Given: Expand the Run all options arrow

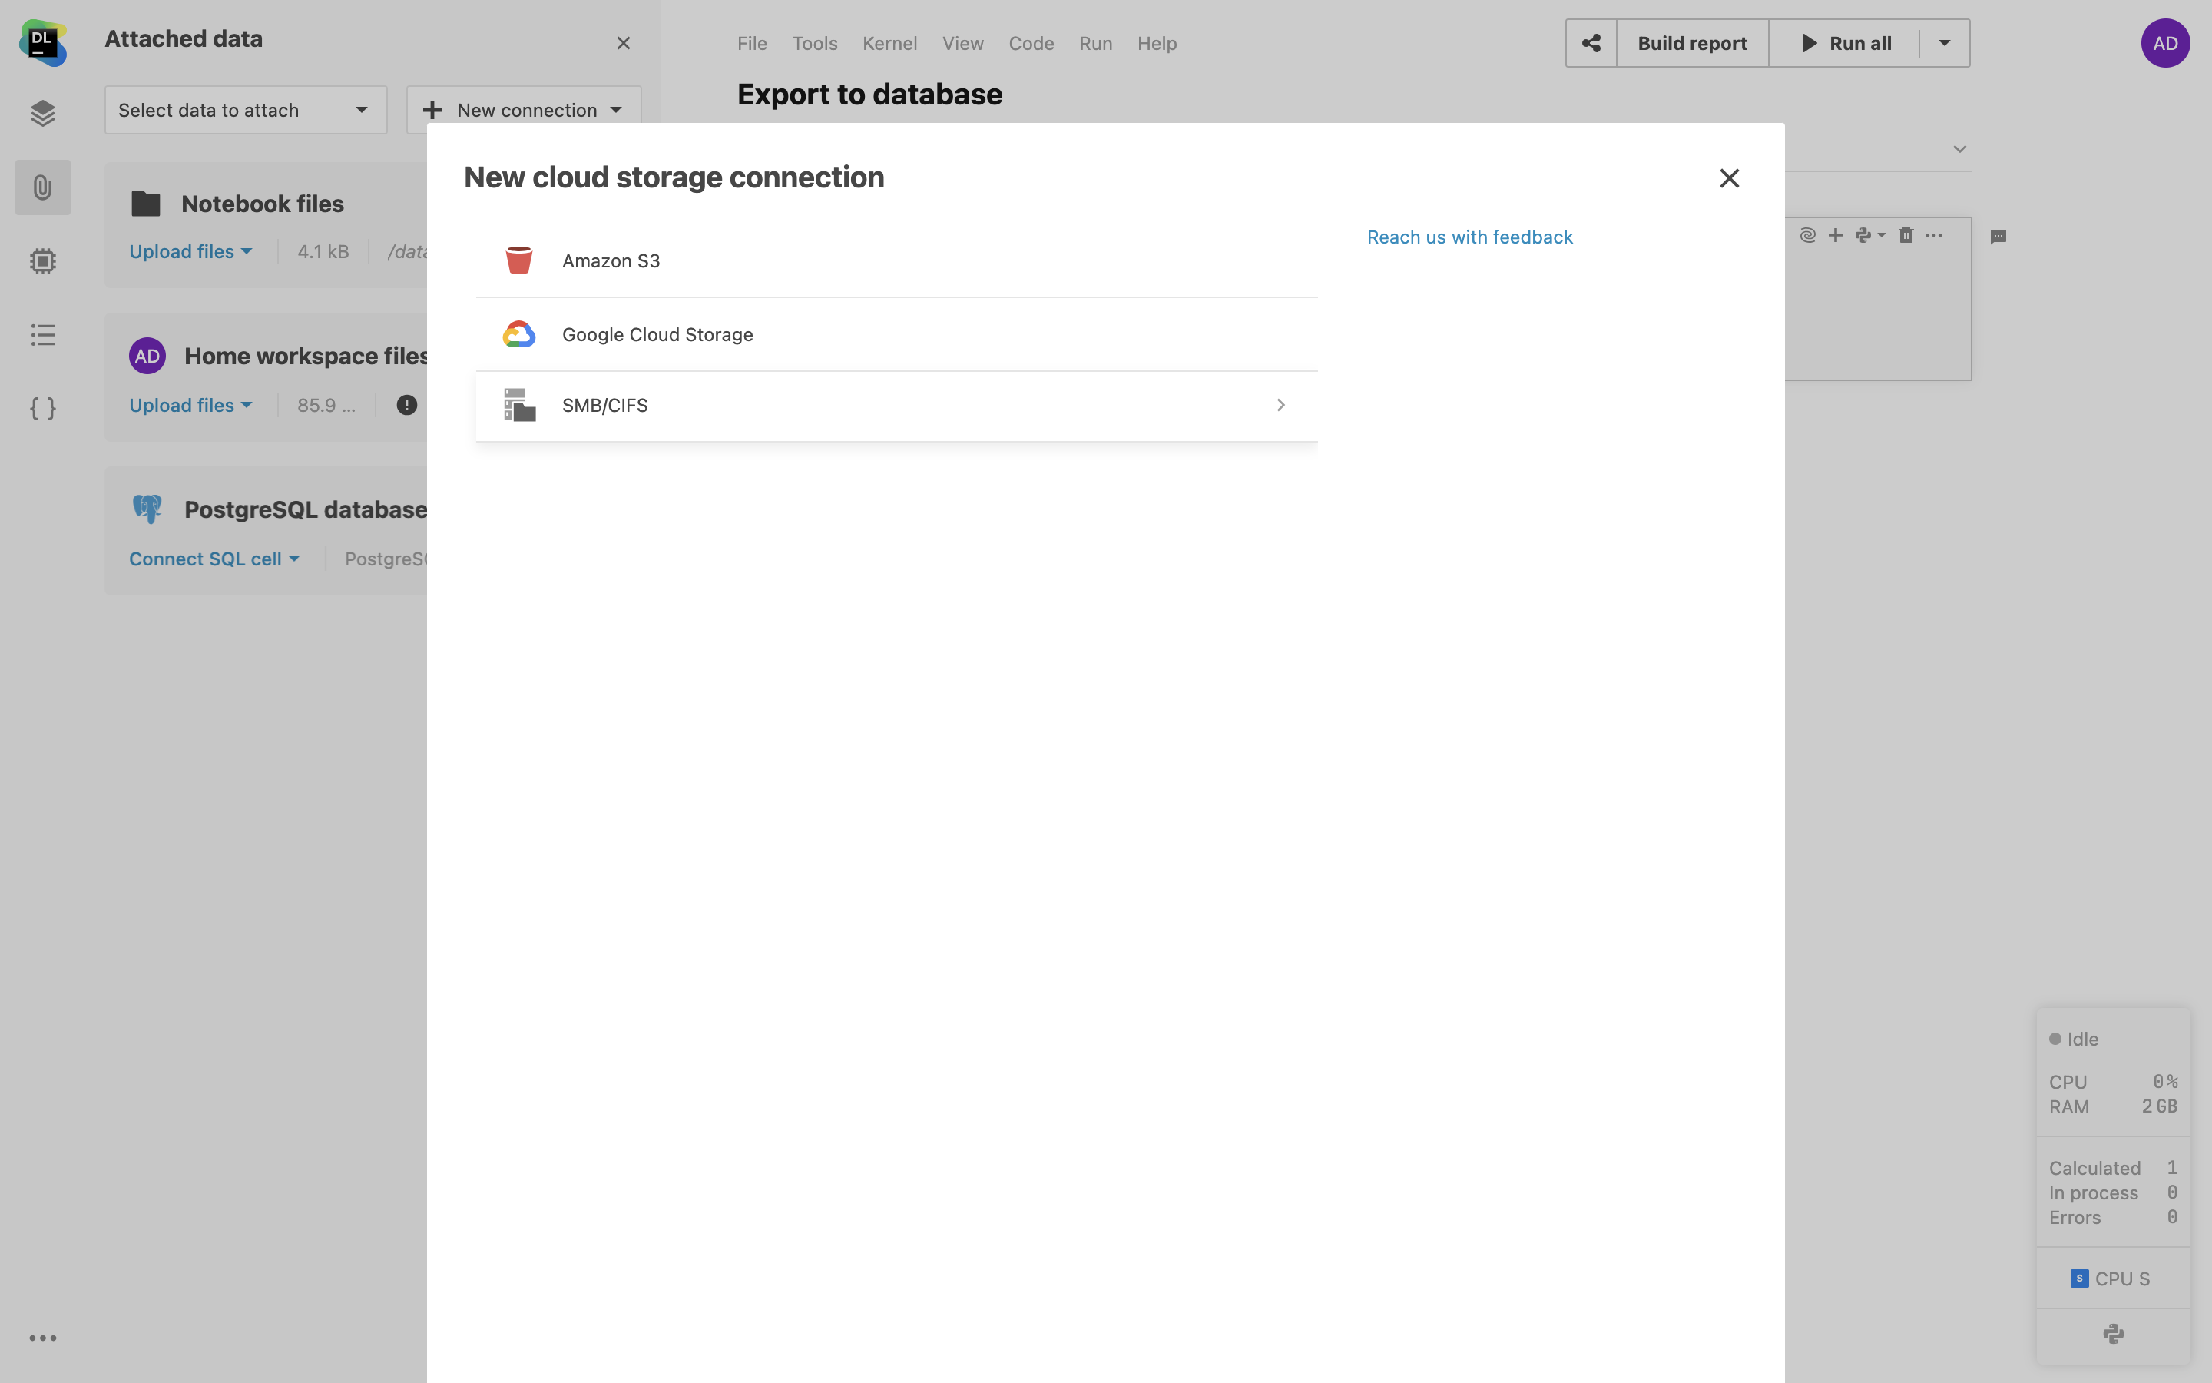Looking at the screenshot, I should coord(1944,43).
